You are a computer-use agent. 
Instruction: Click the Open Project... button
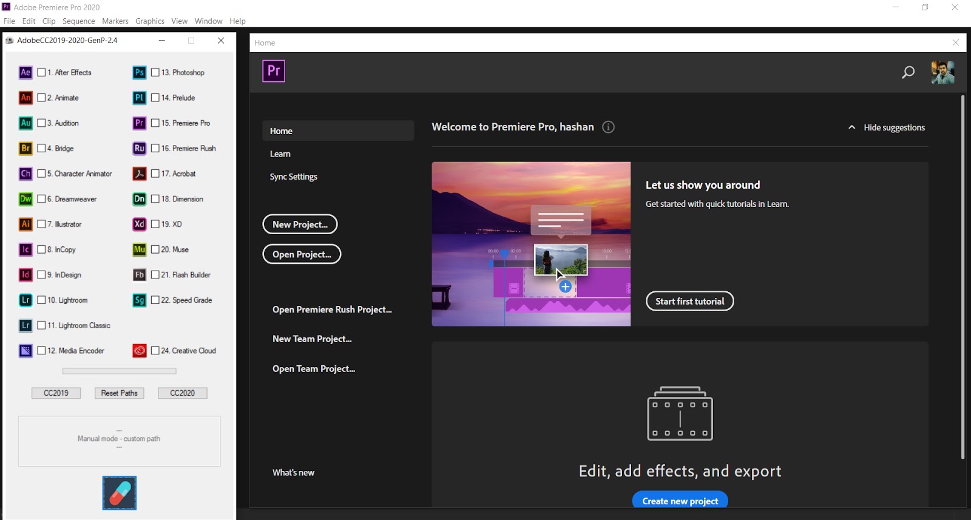[302, 254]
